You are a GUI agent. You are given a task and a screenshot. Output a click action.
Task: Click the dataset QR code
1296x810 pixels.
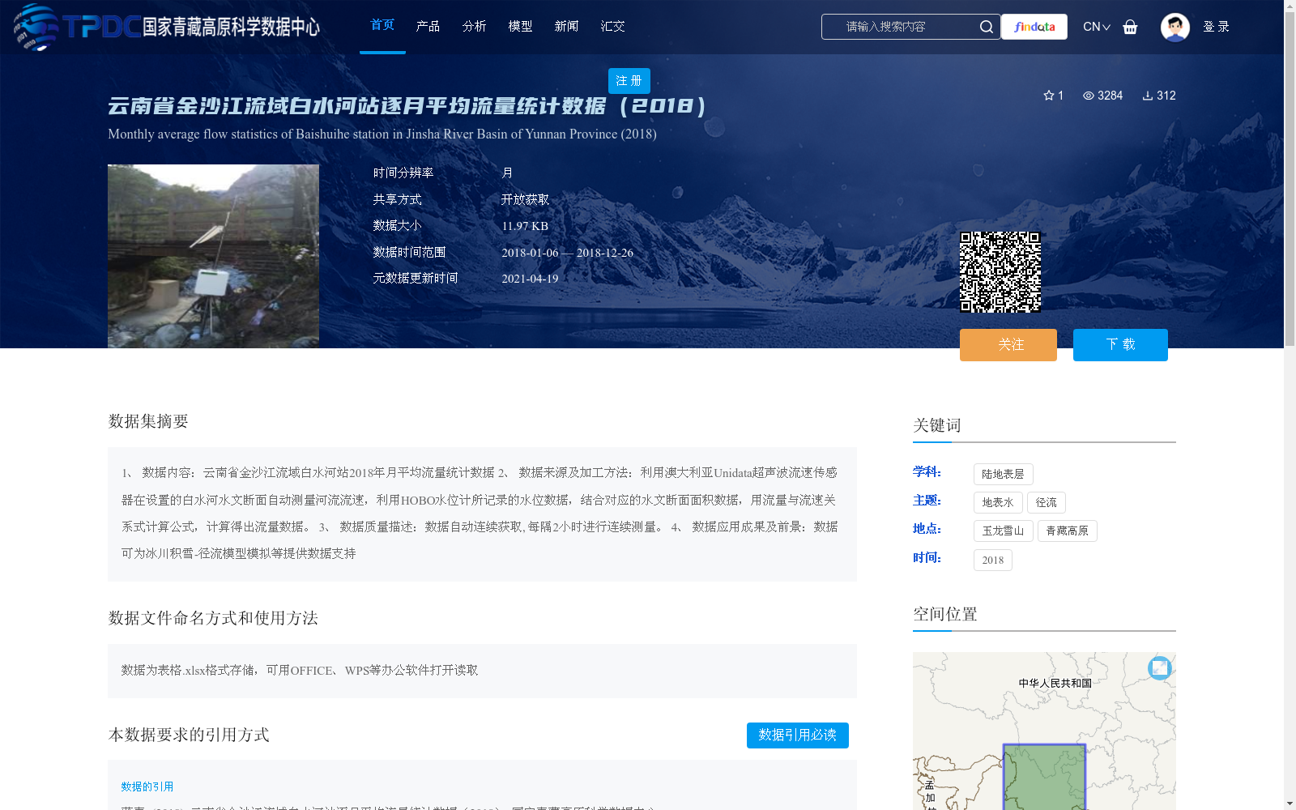click(1000, 272)
